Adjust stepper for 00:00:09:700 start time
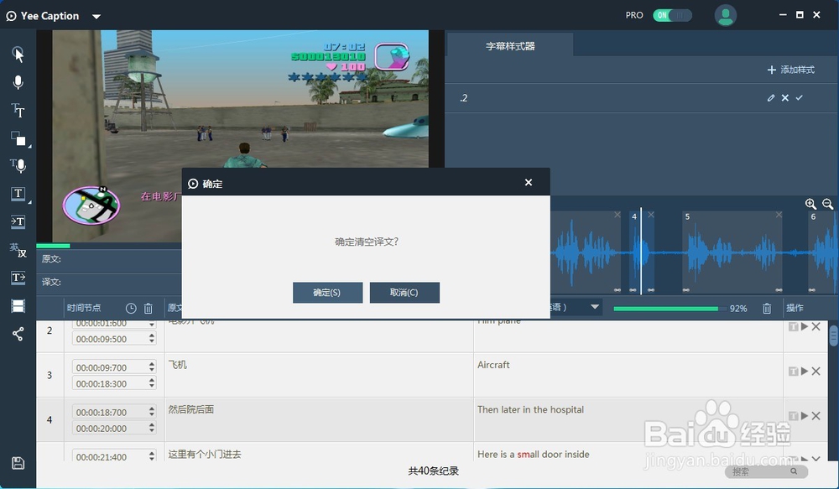This screenshot has height=489, width=839. pyautogui.click(x=152, y=367)
